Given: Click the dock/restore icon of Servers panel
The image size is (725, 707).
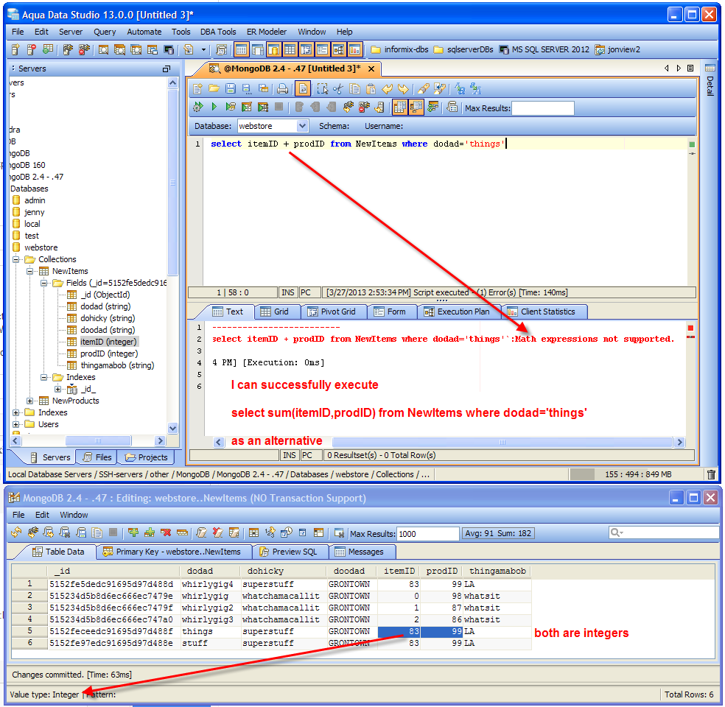Looking at the screenshot, I should [167, 68].
